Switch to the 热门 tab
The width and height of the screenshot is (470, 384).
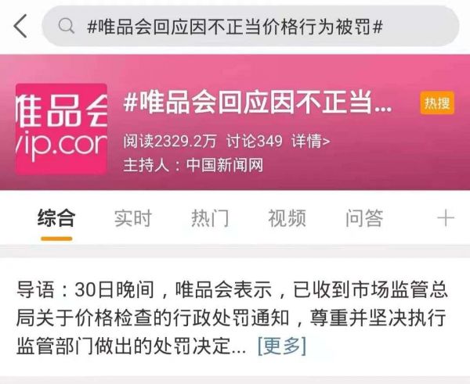(210, 218)
